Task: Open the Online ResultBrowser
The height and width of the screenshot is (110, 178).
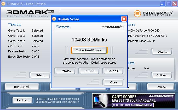Action: tap(89, 50)
